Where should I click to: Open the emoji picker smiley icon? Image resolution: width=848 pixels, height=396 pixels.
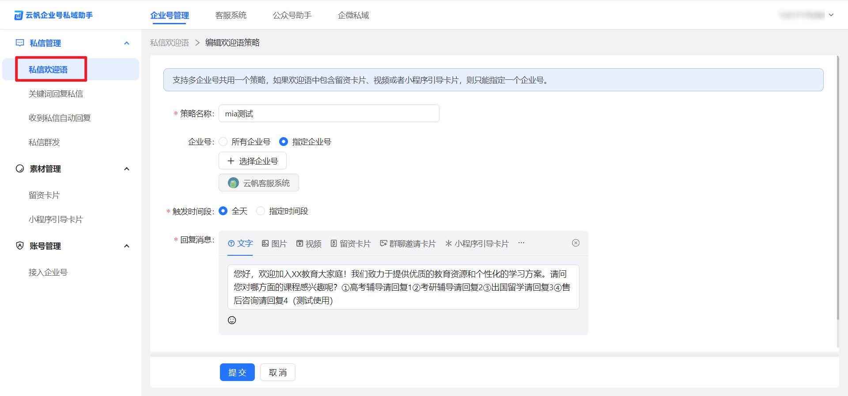point(232,320)
